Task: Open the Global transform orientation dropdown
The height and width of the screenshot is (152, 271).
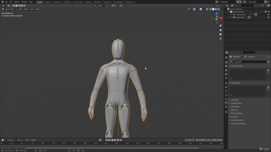Action: click(x=100, y=5)
